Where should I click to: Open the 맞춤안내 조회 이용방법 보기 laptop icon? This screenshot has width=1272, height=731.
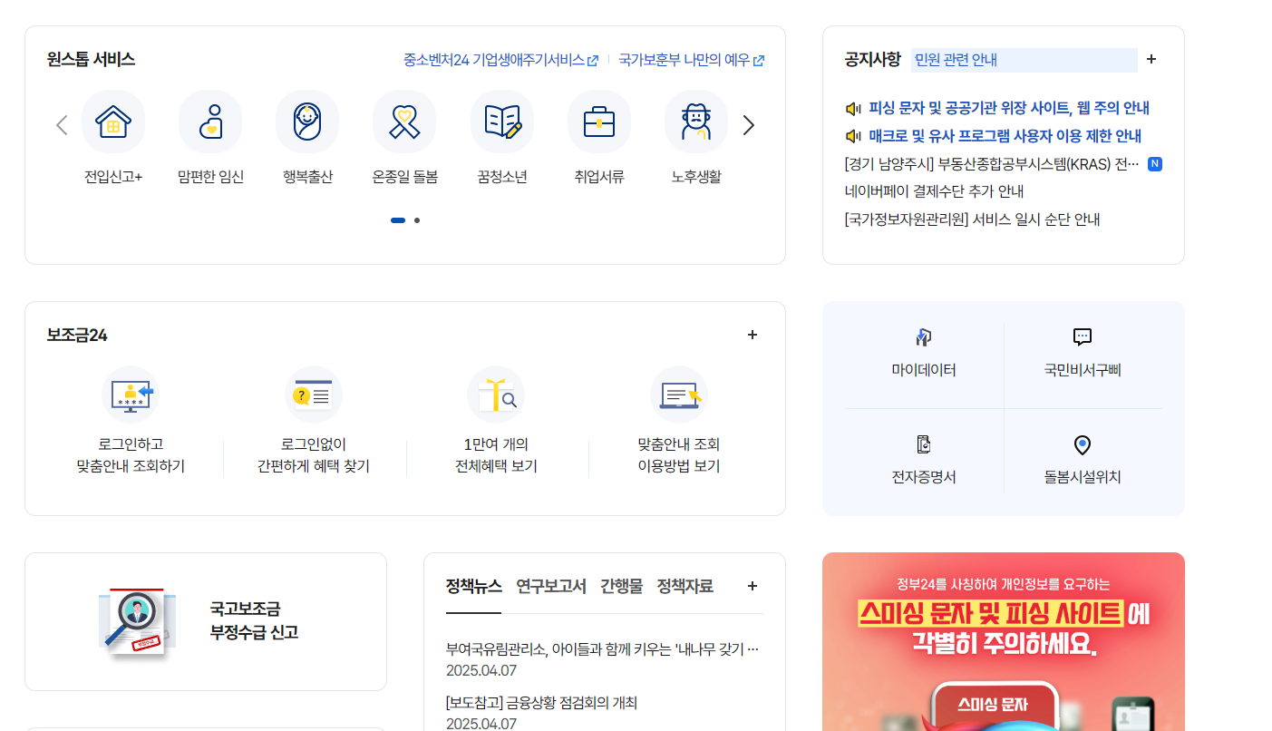(x=679, y=395)
